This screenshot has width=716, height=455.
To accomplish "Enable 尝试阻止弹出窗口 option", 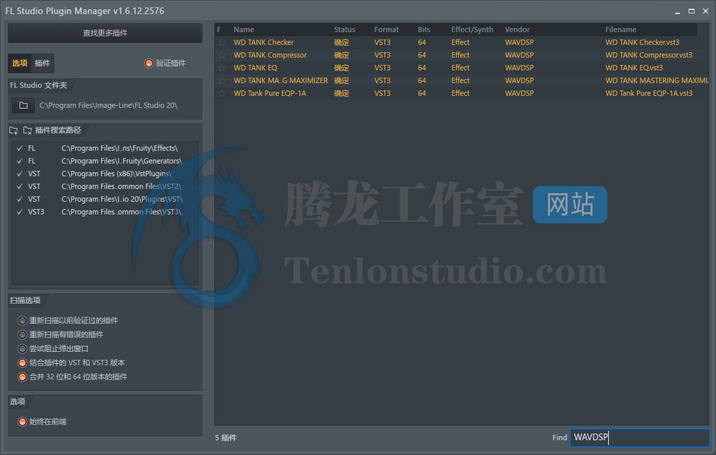I will (22, 348).
